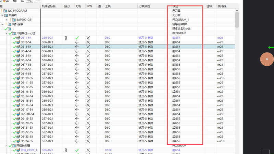Click the D6-10-55 operation icon
The image size is (274, 154).
pos(18,78)
